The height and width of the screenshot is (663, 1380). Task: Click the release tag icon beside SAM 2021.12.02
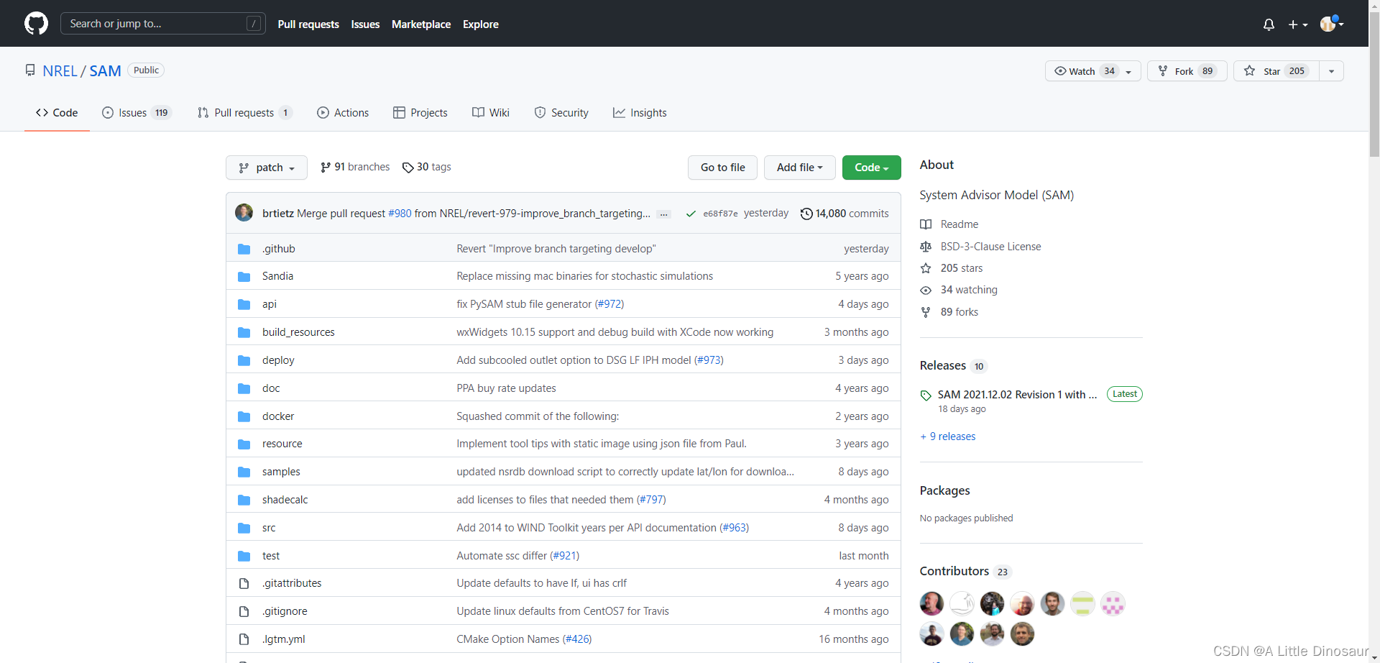(926, 395)
